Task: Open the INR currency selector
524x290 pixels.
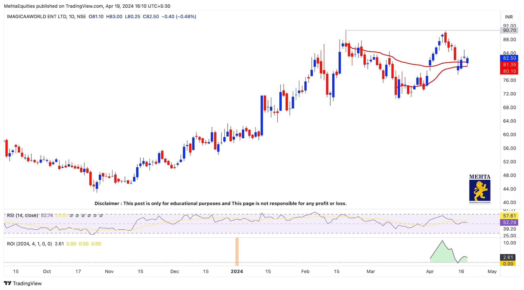Action: point(509,17)
